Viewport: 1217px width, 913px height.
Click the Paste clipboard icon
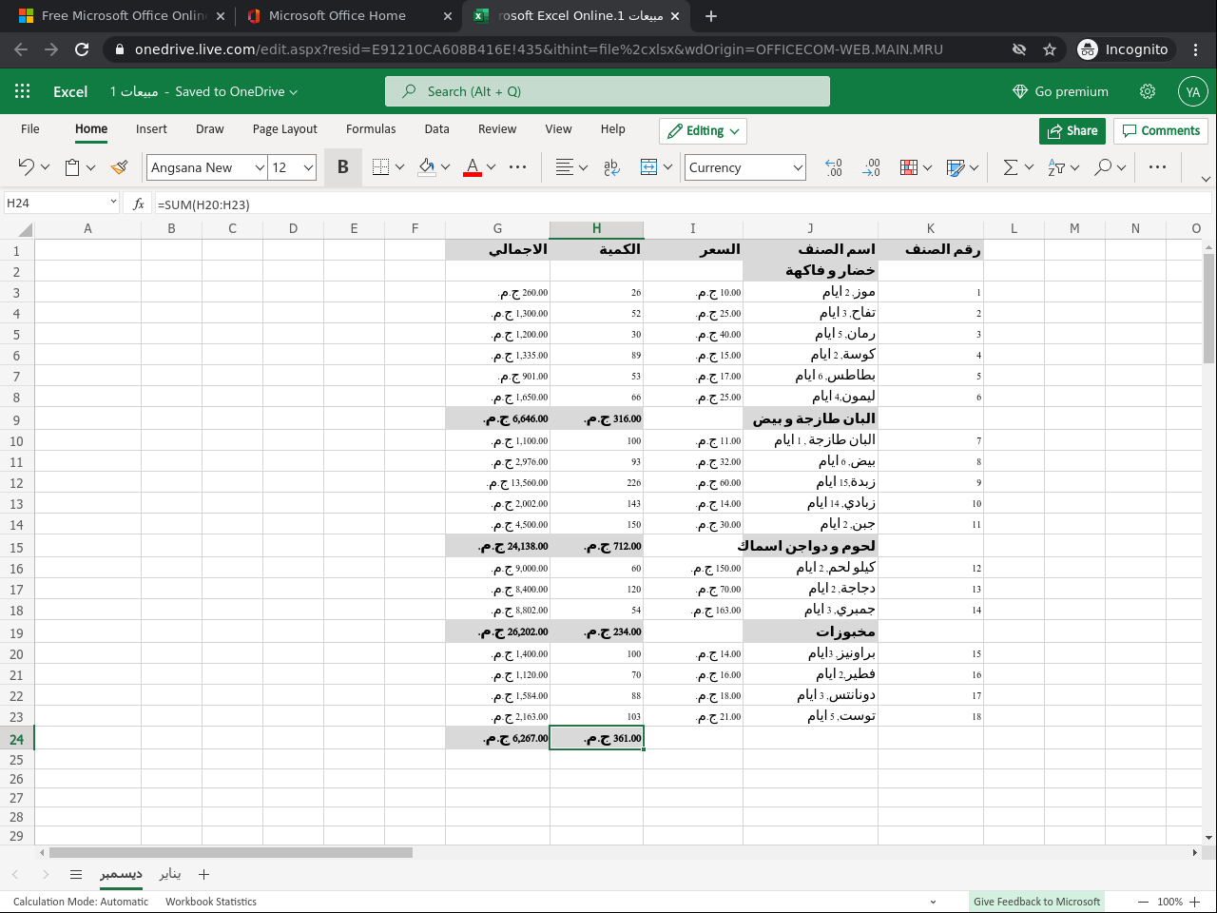(72, 167)
